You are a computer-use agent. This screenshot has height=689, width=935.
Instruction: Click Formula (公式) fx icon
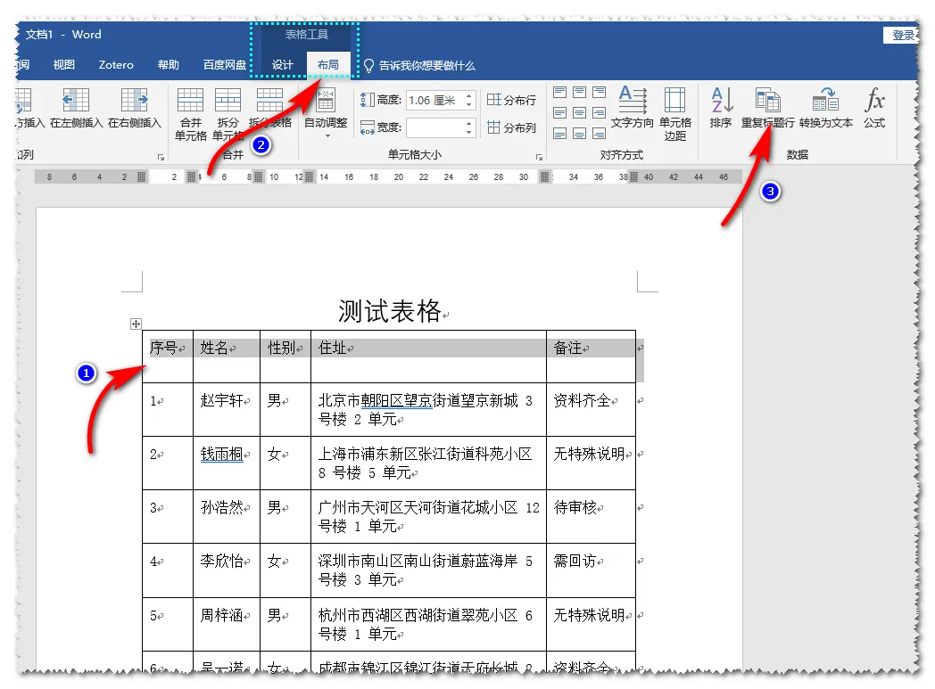click(874, 100)
